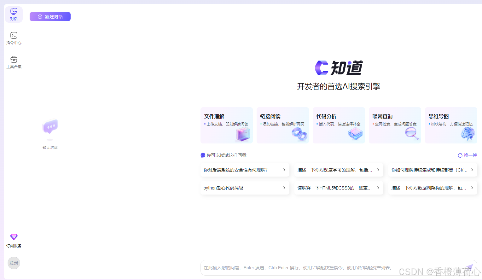Image resolution: width=482 pixels, height=280 pixels.
Task: Click the 你可以试试这样问我 hint text
Action: pyautogui.click(x=227, y=155)
